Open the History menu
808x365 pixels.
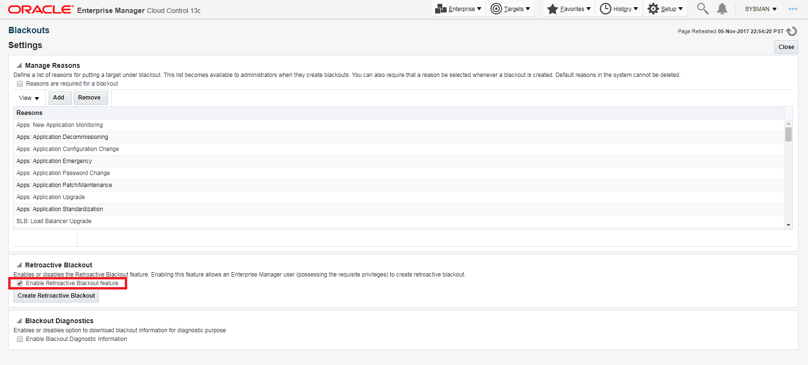point(619,9)
